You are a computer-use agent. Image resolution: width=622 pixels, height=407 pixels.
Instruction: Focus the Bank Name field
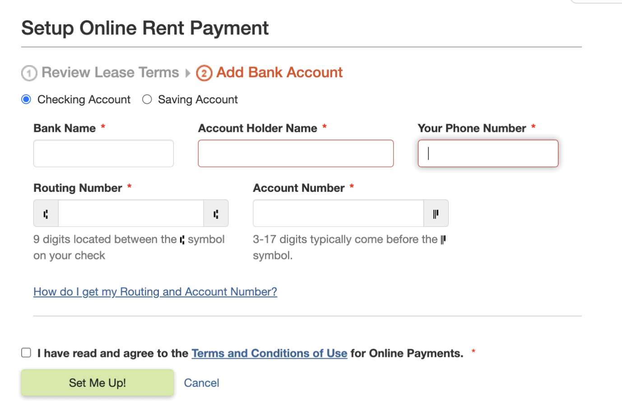(x=103, y=153)
